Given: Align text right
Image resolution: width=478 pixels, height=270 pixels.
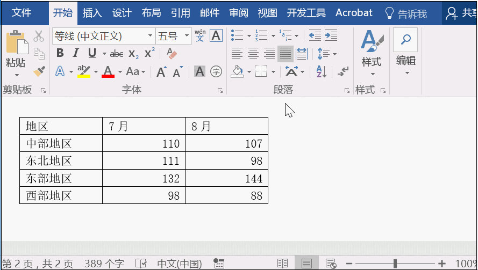Looking at the screenshot, I should coord(269,54).
